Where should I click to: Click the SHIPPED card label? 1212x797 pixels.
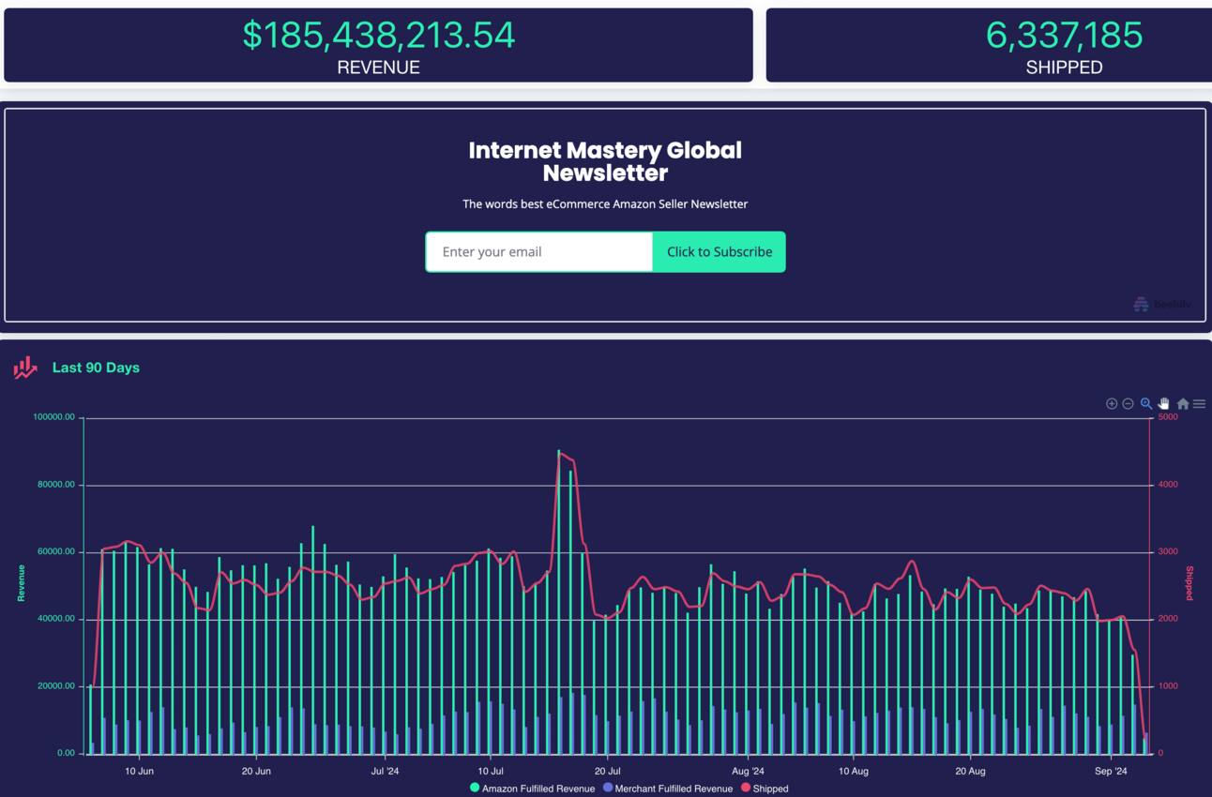coord(1065,68)
